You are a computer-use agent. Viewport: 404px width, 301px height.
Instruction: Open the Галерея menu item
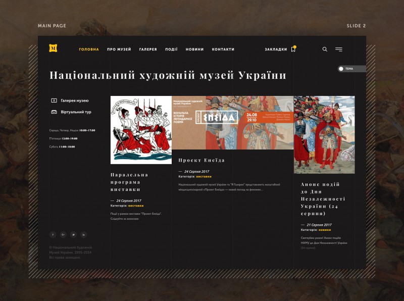(148, 49)
